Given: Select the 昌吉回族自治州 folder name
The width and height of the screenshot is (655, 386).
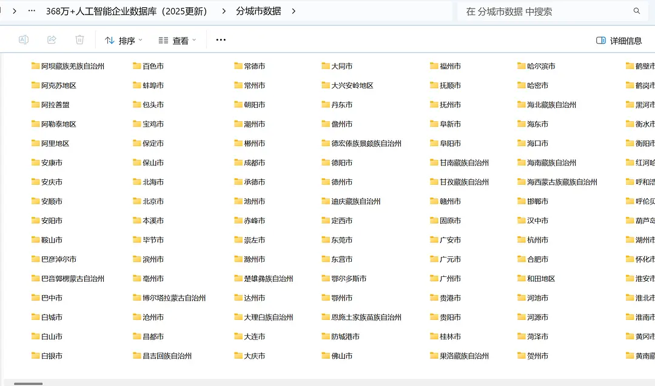Looking at the screenshot, I should point(167,356).
